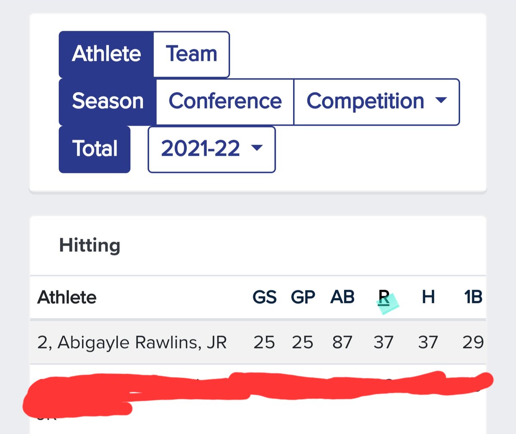Viewport: 516px width, 434px height.
Task: Sort by H hits column header
Action: (428, 297)
